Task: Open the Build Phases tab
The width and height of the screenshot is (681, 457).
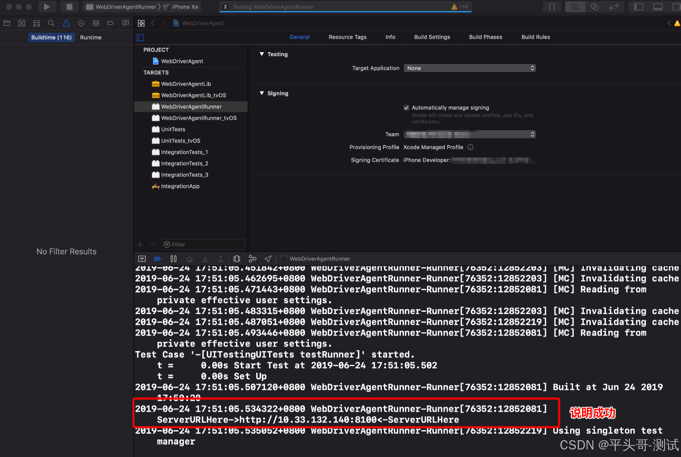Action: pos(486,37)
